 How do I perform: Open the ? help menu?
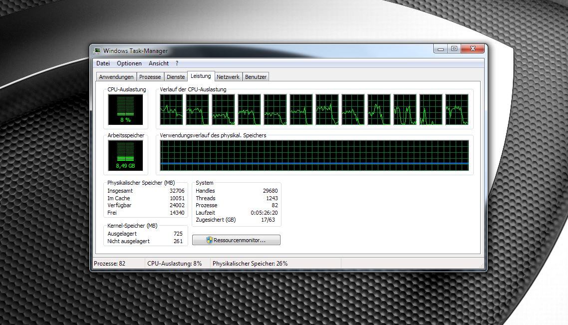(x=177, y=63)
